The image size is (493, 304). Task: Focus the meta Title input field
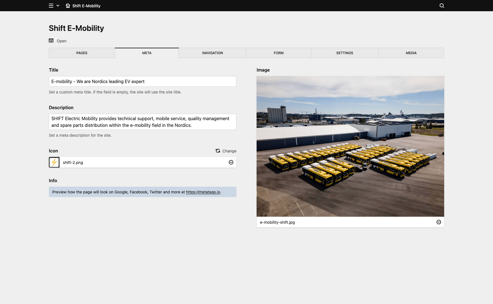pyautogui.click(x=143, y=81)
